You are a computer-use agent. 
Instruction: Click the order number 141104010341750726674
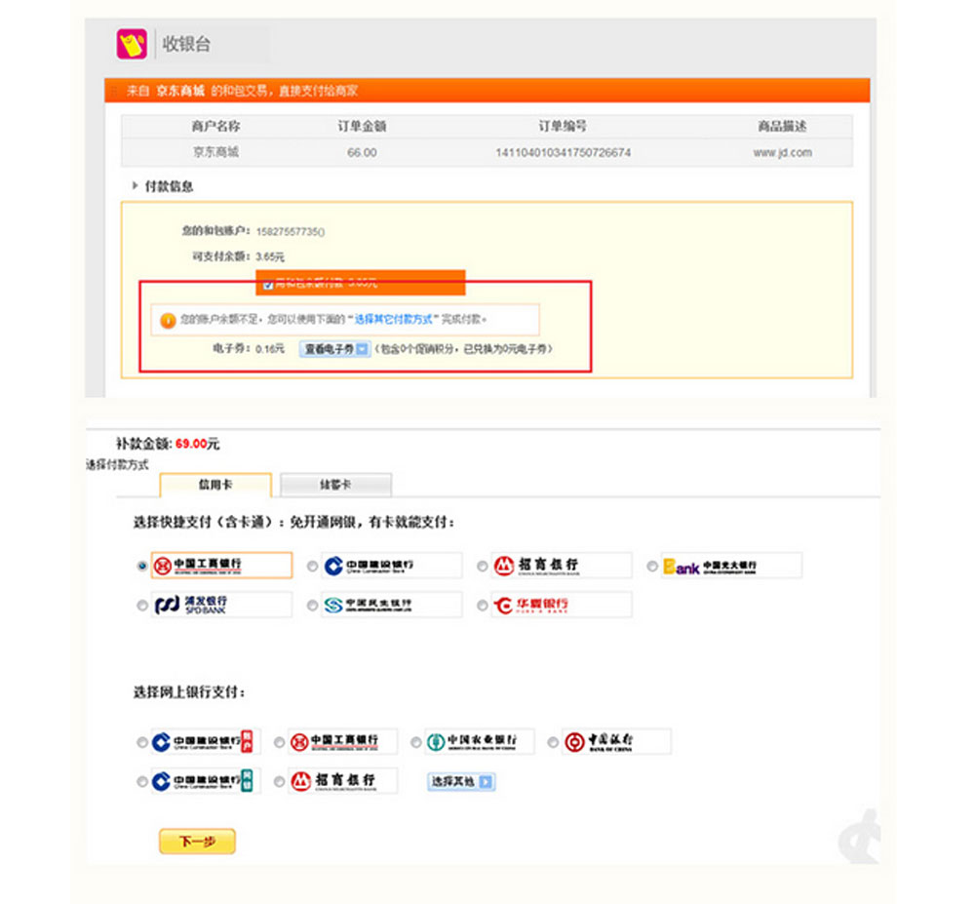[563, 152]
